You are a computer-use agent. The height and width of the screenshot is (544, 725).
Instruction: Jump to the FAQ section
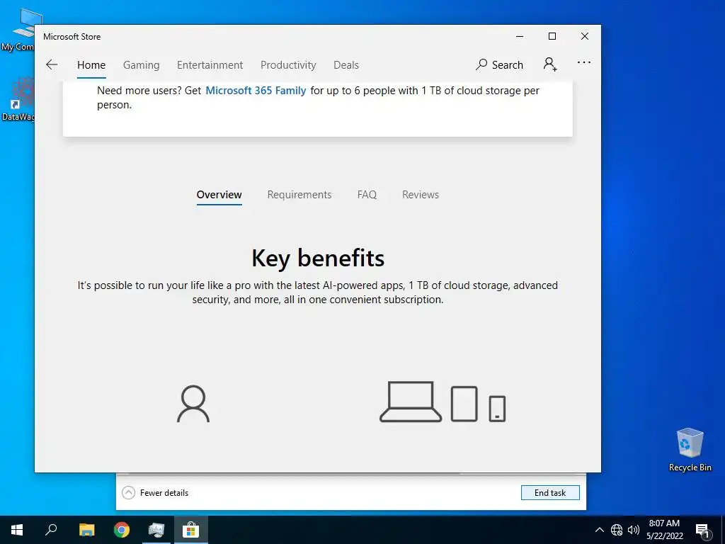tap(367, 195)
